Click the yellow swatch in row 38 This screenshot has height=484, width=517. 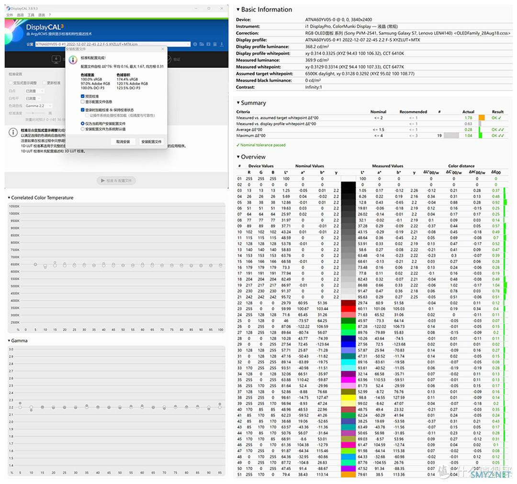click(348, 398)
